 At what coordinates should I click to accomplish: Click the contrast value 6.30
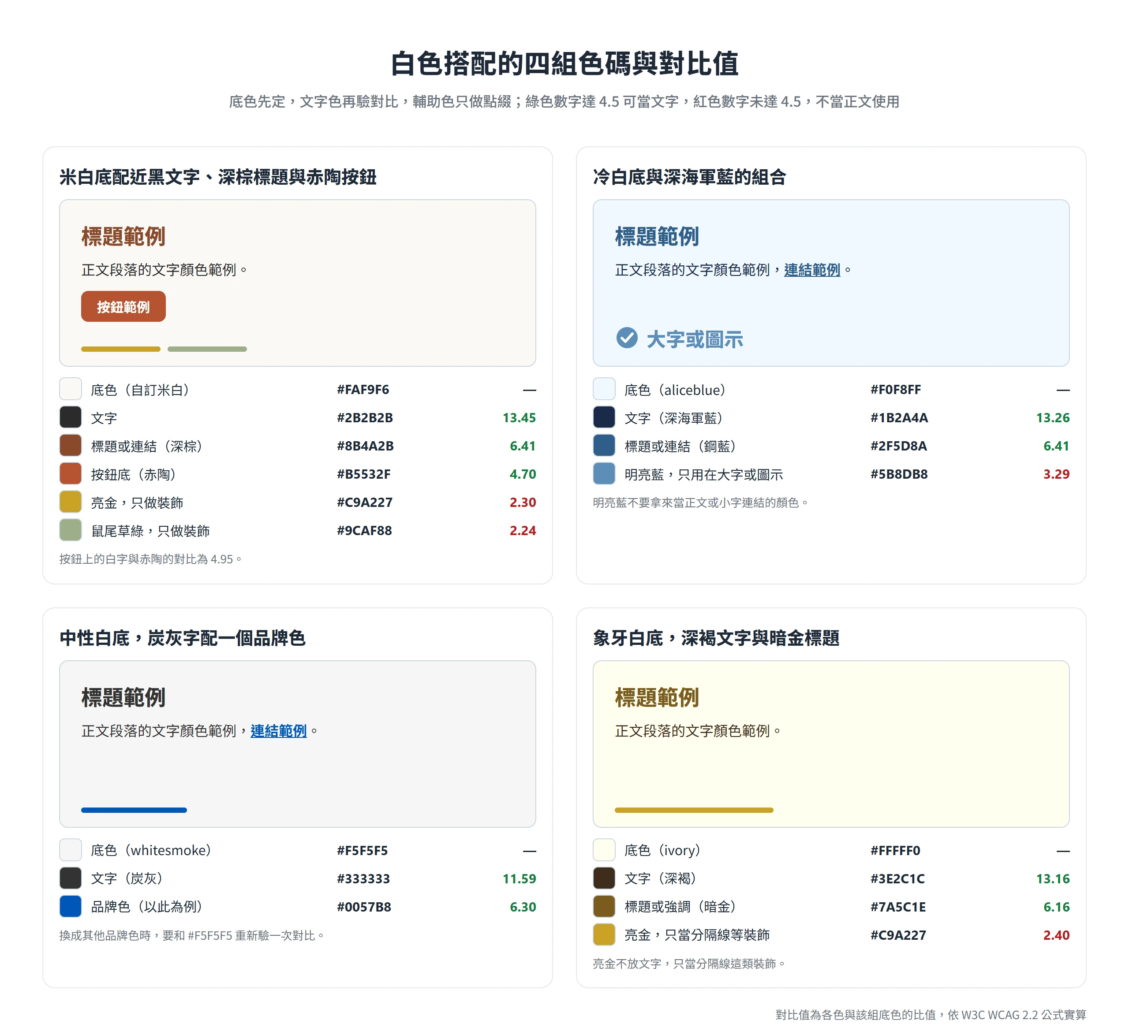(x=523, y=907)
